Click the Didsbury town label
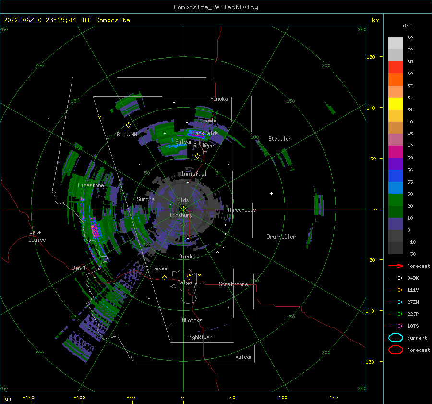This screenshot has height=404, width=432. pyautogui.click(x=181, y=215)
